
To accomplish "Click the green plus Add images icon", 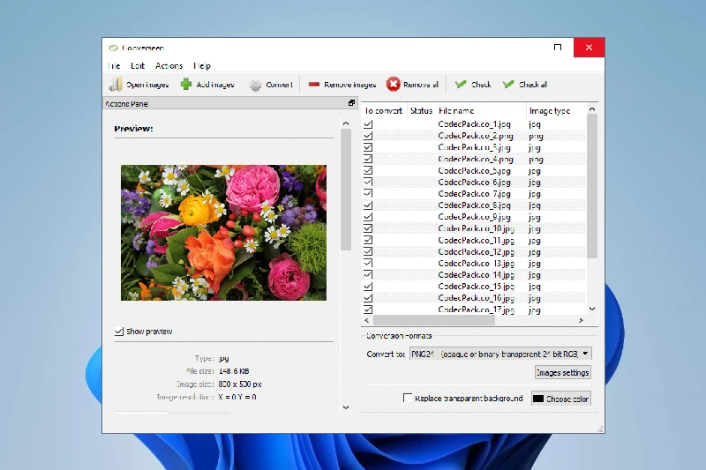I will coord(186,85).
